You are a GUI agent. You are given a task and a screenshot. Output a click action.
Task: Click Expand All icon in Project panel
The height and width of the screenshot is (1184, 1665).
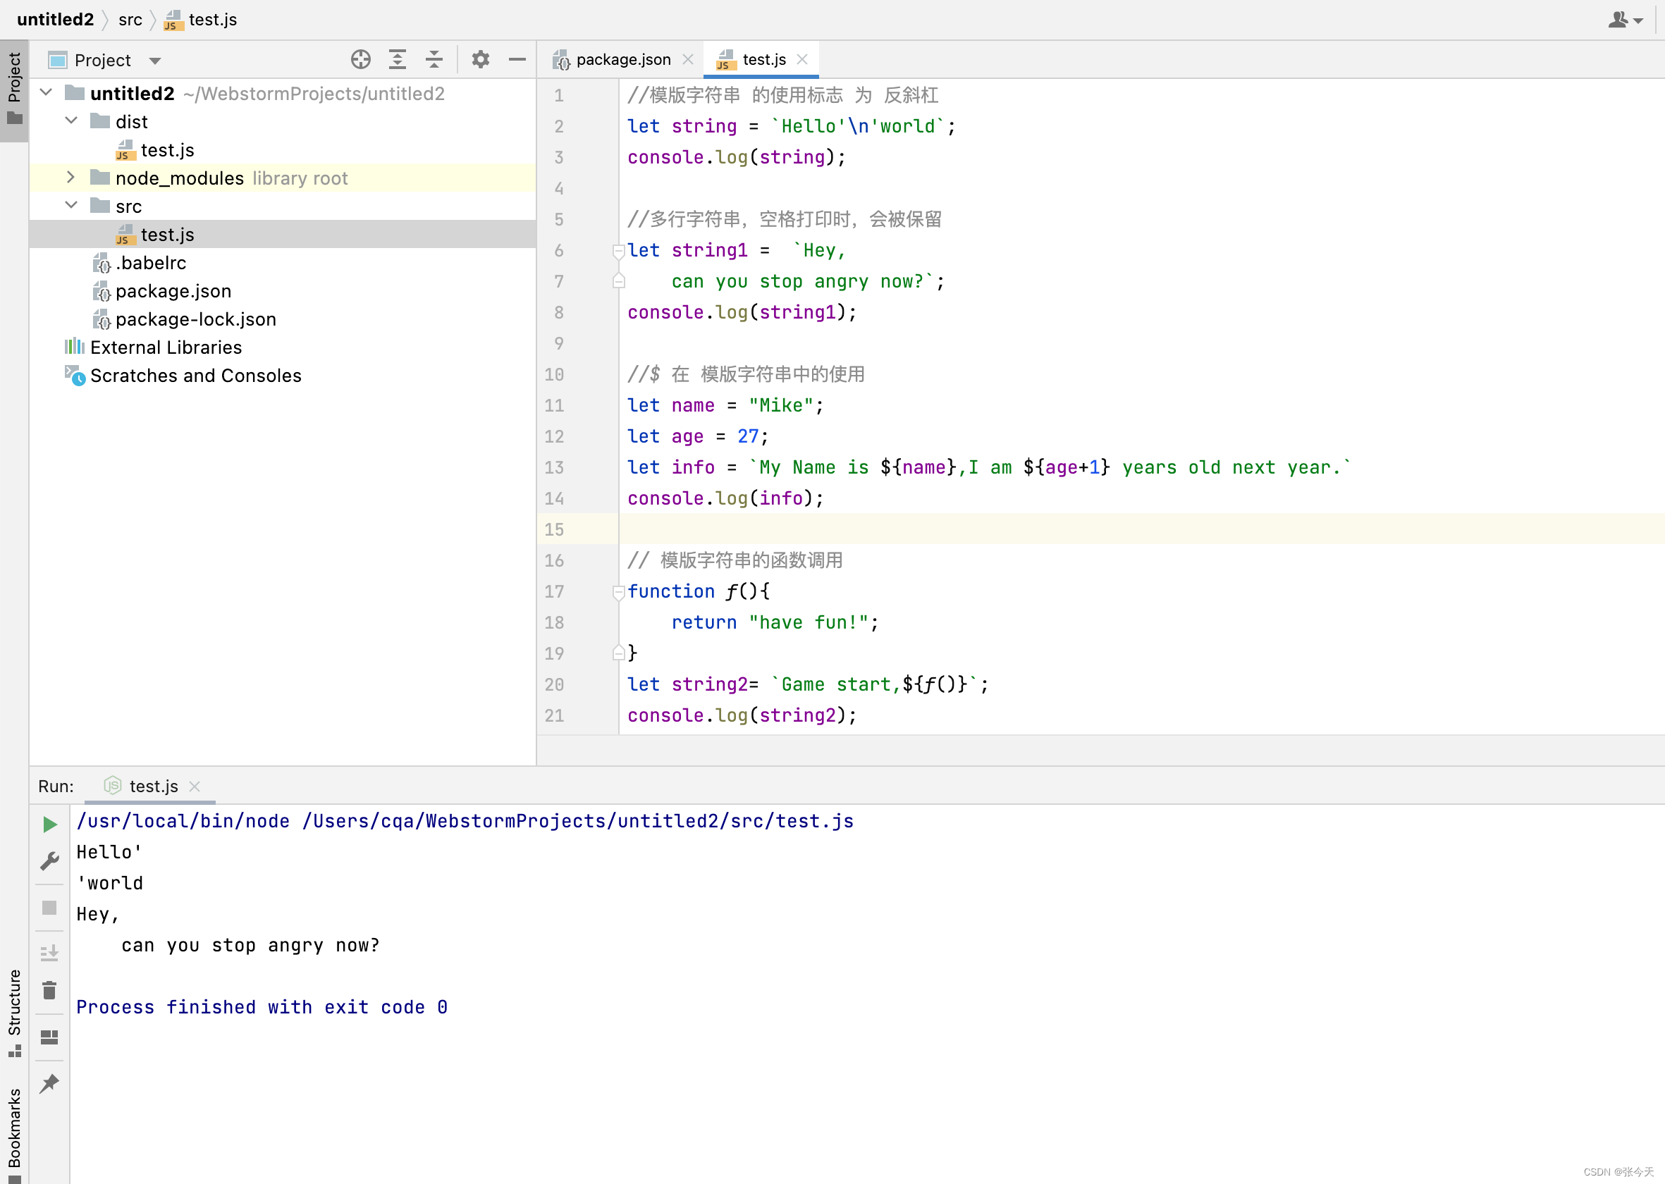398,60
